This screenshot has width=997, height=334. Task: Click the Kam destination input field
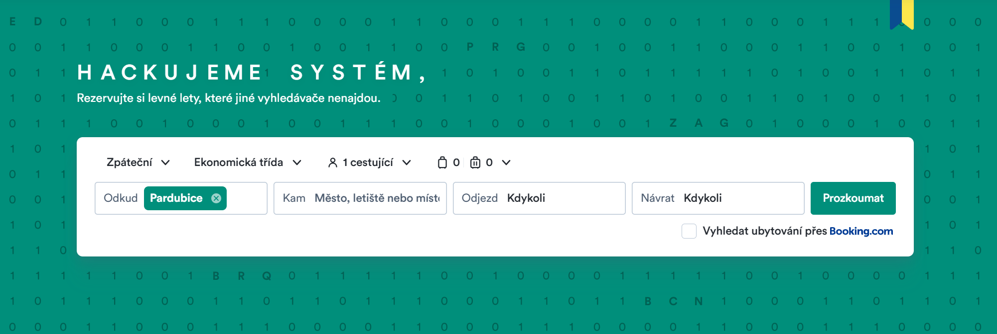[377, 198]
